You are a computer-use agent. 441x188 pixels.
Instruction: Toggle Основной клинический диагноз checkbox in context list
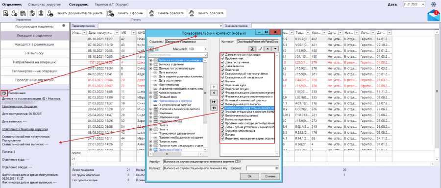click(x=223, y=100)
